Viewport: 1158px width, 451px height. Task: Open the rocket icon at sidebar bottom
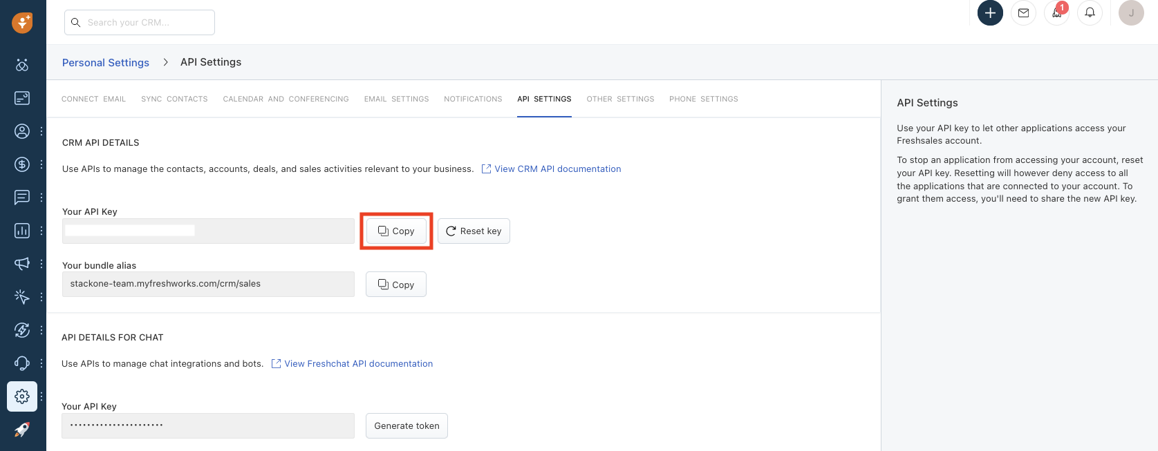tap(22, 430)
